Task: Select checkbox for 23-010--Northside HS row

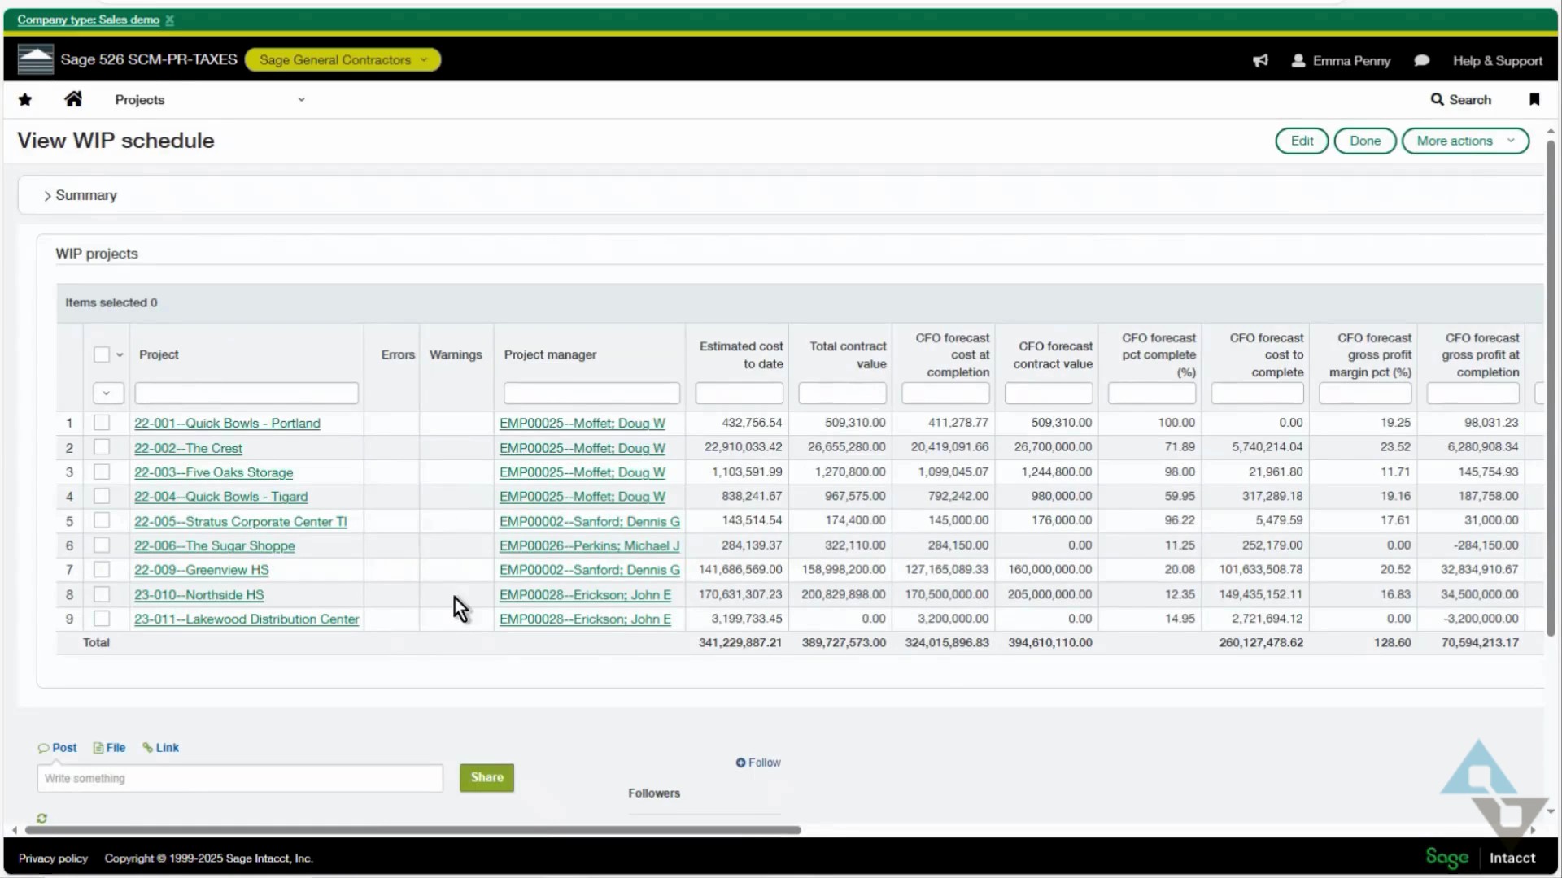Action: (102, 594)
